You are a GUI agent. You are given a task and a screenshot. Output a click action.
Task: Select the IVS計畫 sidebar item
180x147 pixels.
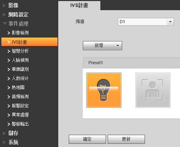[x=29, y=42]
